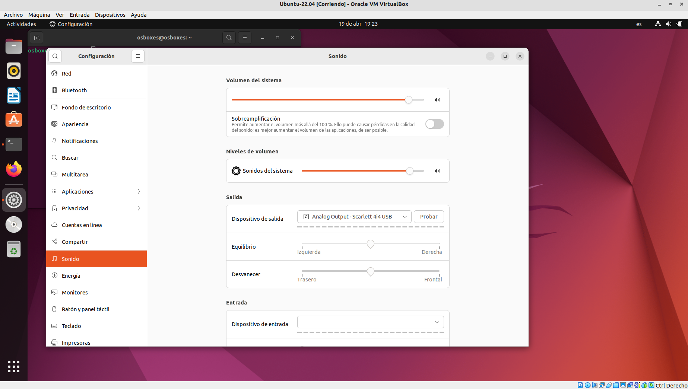
Task: Open LibreOffice Writer from the dock
Action: click(x=14, y=95)
